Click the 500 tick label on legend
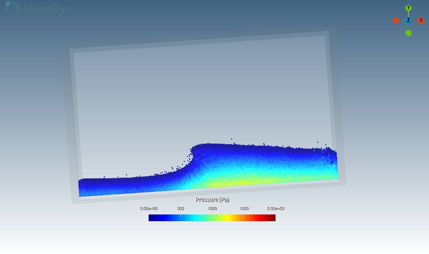429x254 pixels. (x=180, y=208)
